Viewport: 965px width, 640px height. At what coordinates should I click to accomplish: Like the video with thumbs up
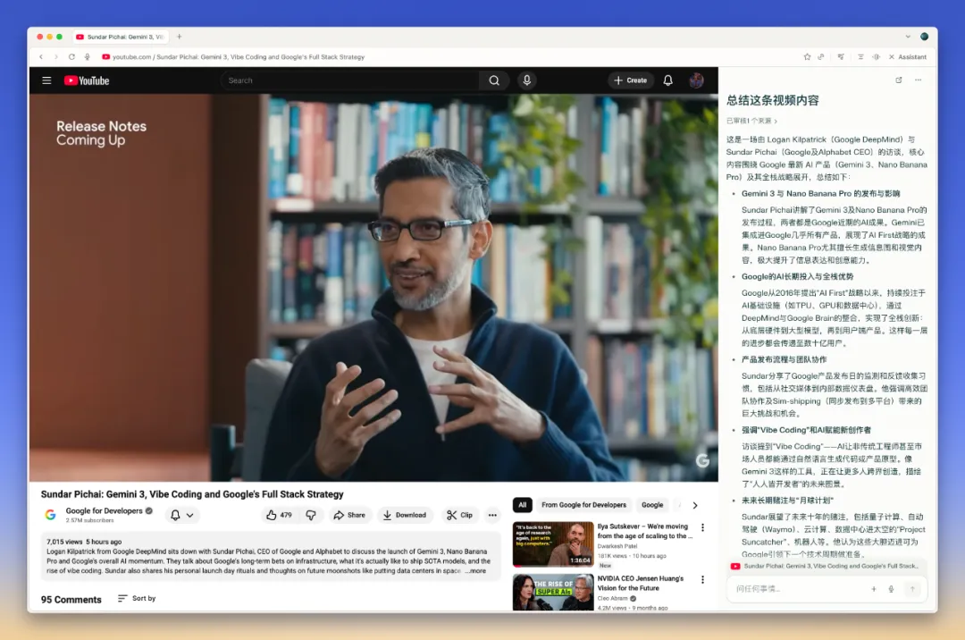click(280, 515)
